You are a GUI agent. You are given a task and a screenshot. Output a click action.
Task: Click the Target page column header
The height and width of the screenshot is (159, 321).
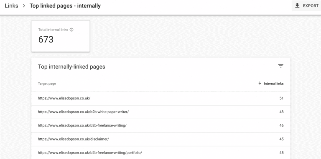(47, 84)
